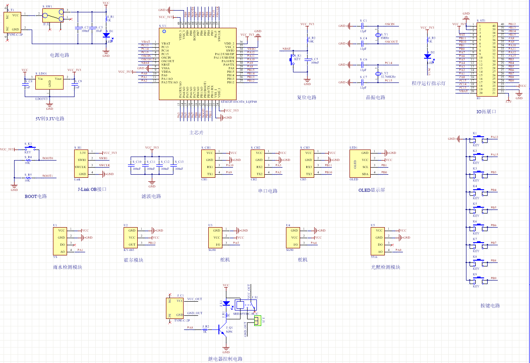Select the S_Y1 8MHz crystal
530x363 pixels.
(378, 35)
